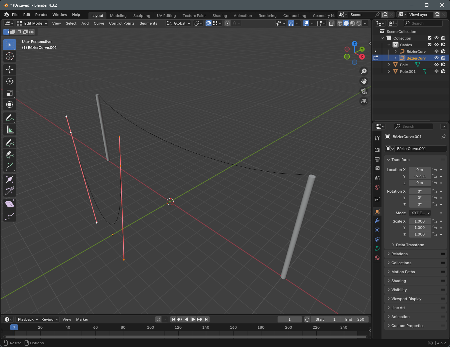Activate the Move tool
Viewport: 450px width, 347px height.
9,70
